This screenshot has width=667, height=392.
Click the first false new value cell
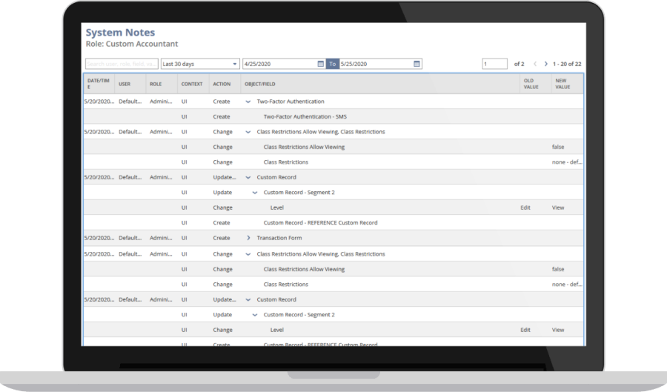[x=558, y=147]
